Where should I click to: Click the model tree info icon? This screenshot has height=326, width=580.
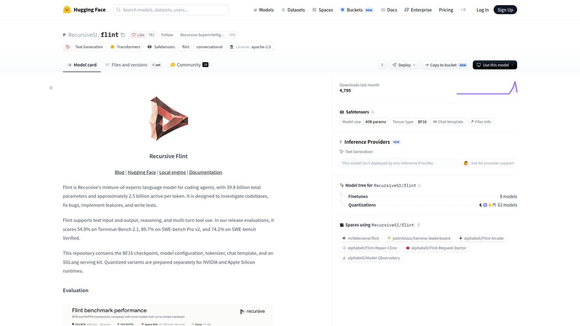[x=419, y=186]
